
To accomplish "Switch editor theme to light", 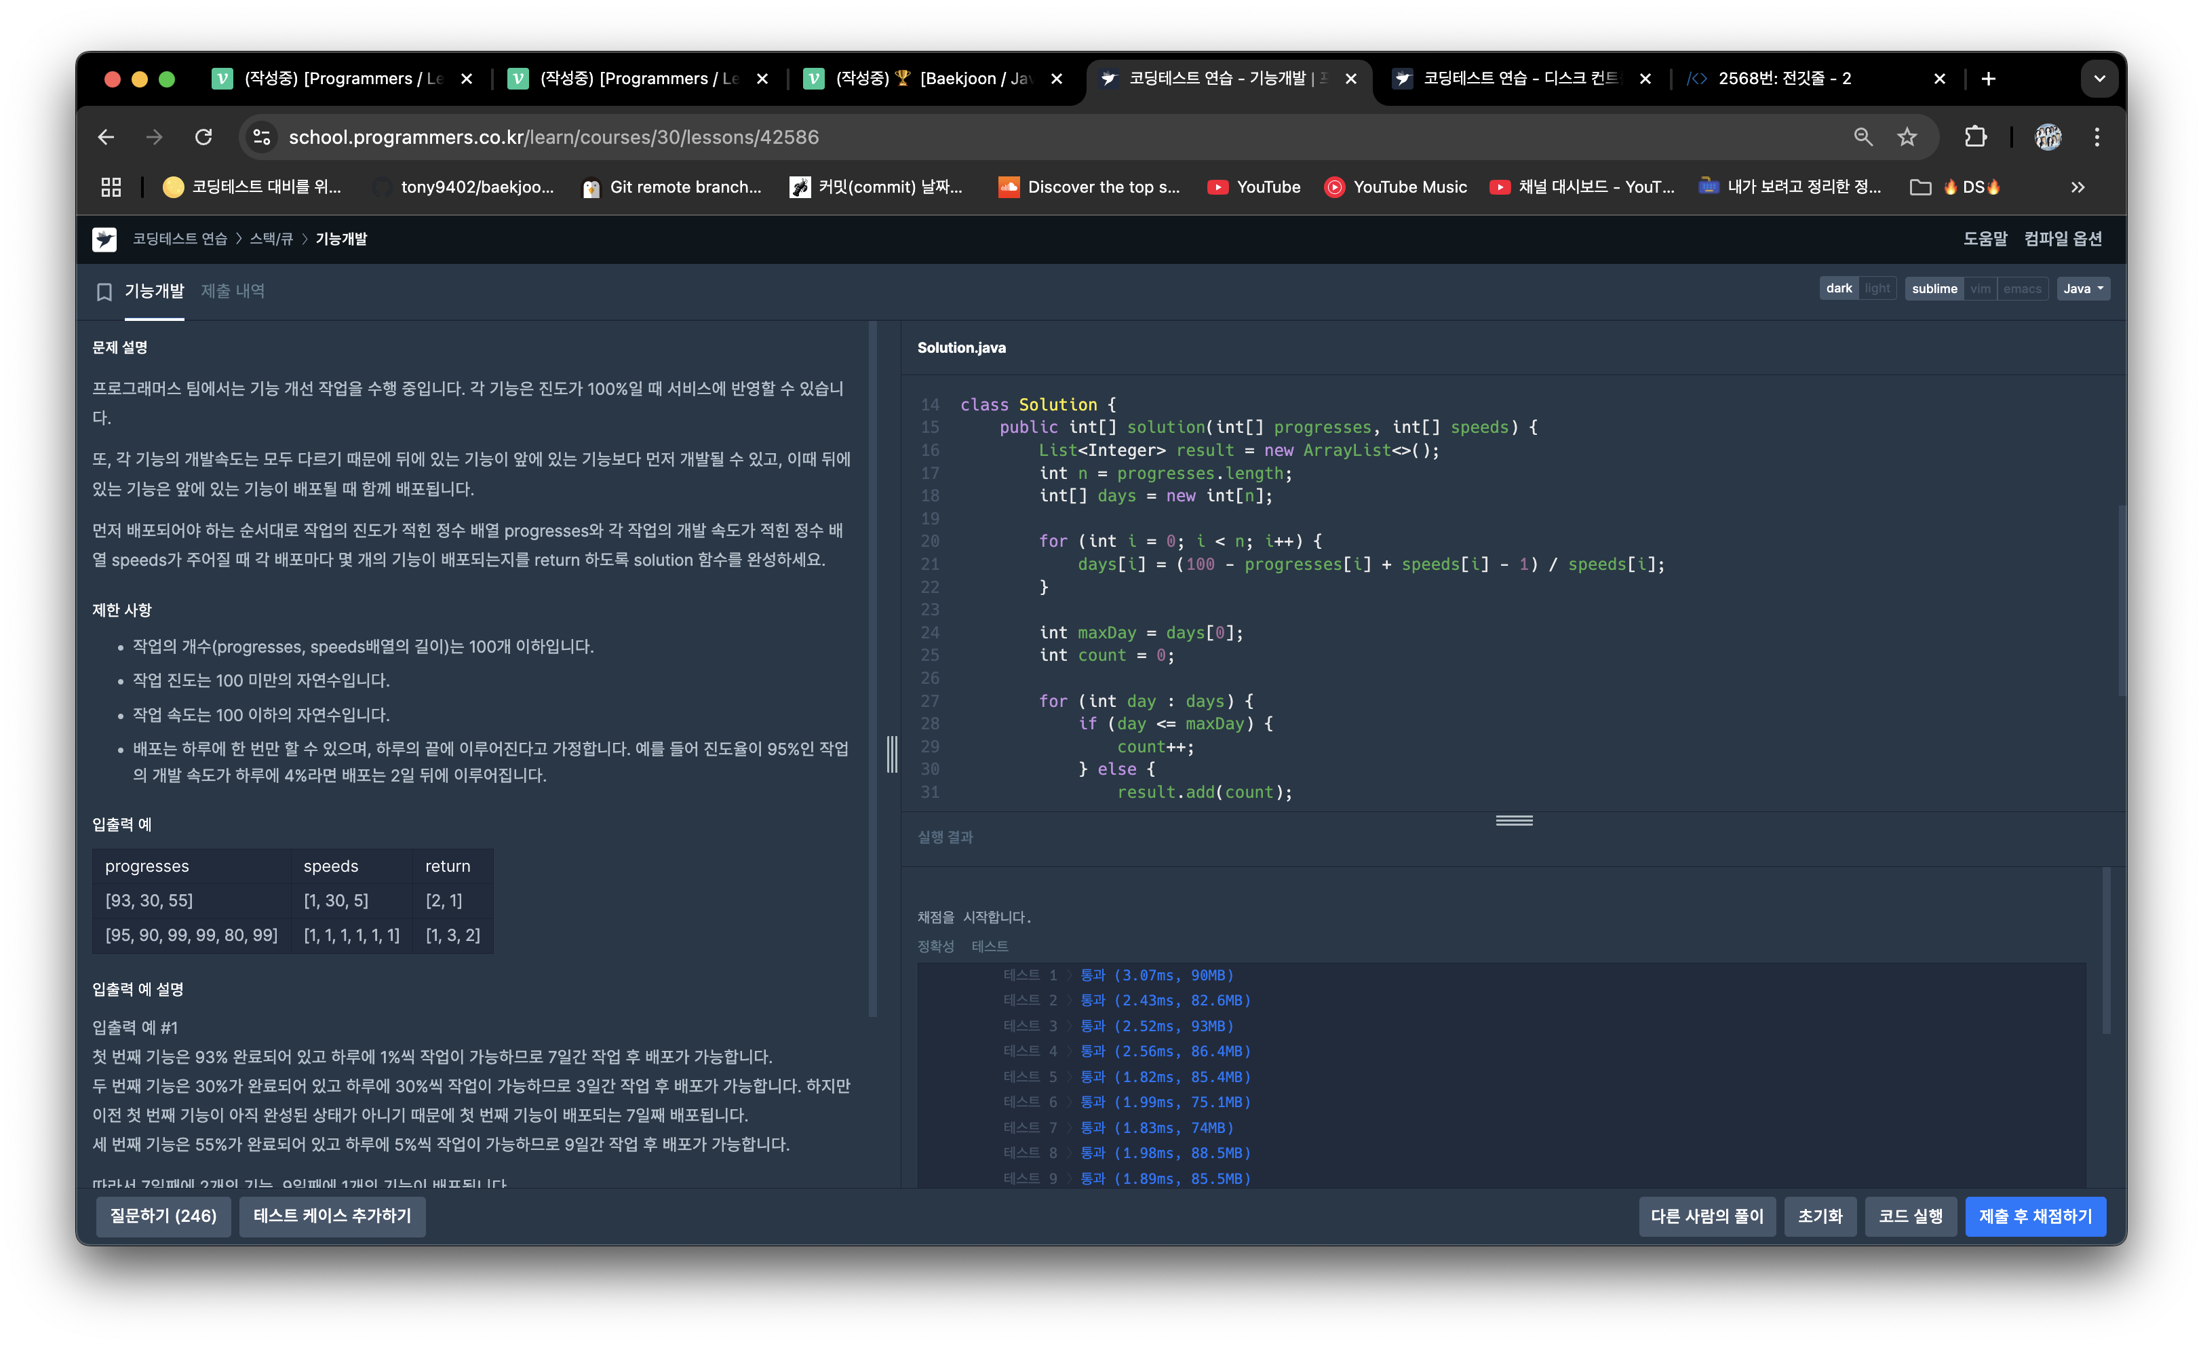I will [x=1877, y=289].
